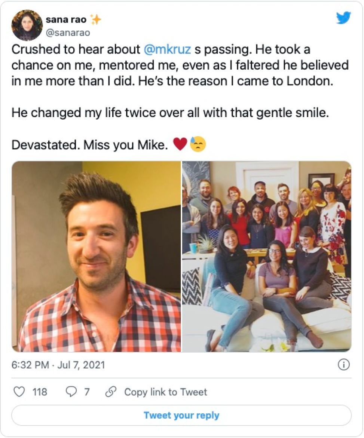This screenshot has width=364, height=438.
Task: Click the Twitter bird logo
Action: pos(343,18)
